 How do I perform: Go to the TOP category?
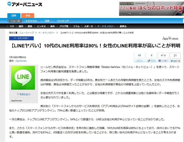pyautogui.click(x=12, y=26)
